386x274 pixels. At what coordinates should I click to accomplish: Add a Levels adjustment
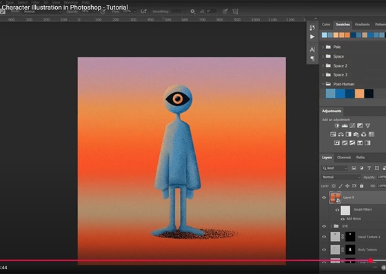pos(345,126)
